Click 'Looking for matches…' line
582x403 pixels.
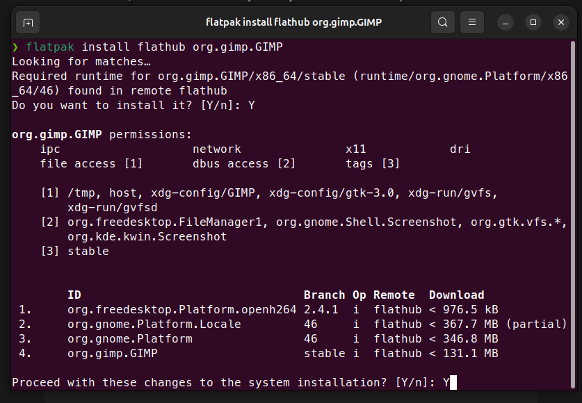pos(81,62)
